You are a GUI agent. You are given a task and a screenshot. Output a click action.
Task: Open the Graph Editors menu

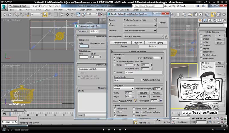click(x=86, y=10)
